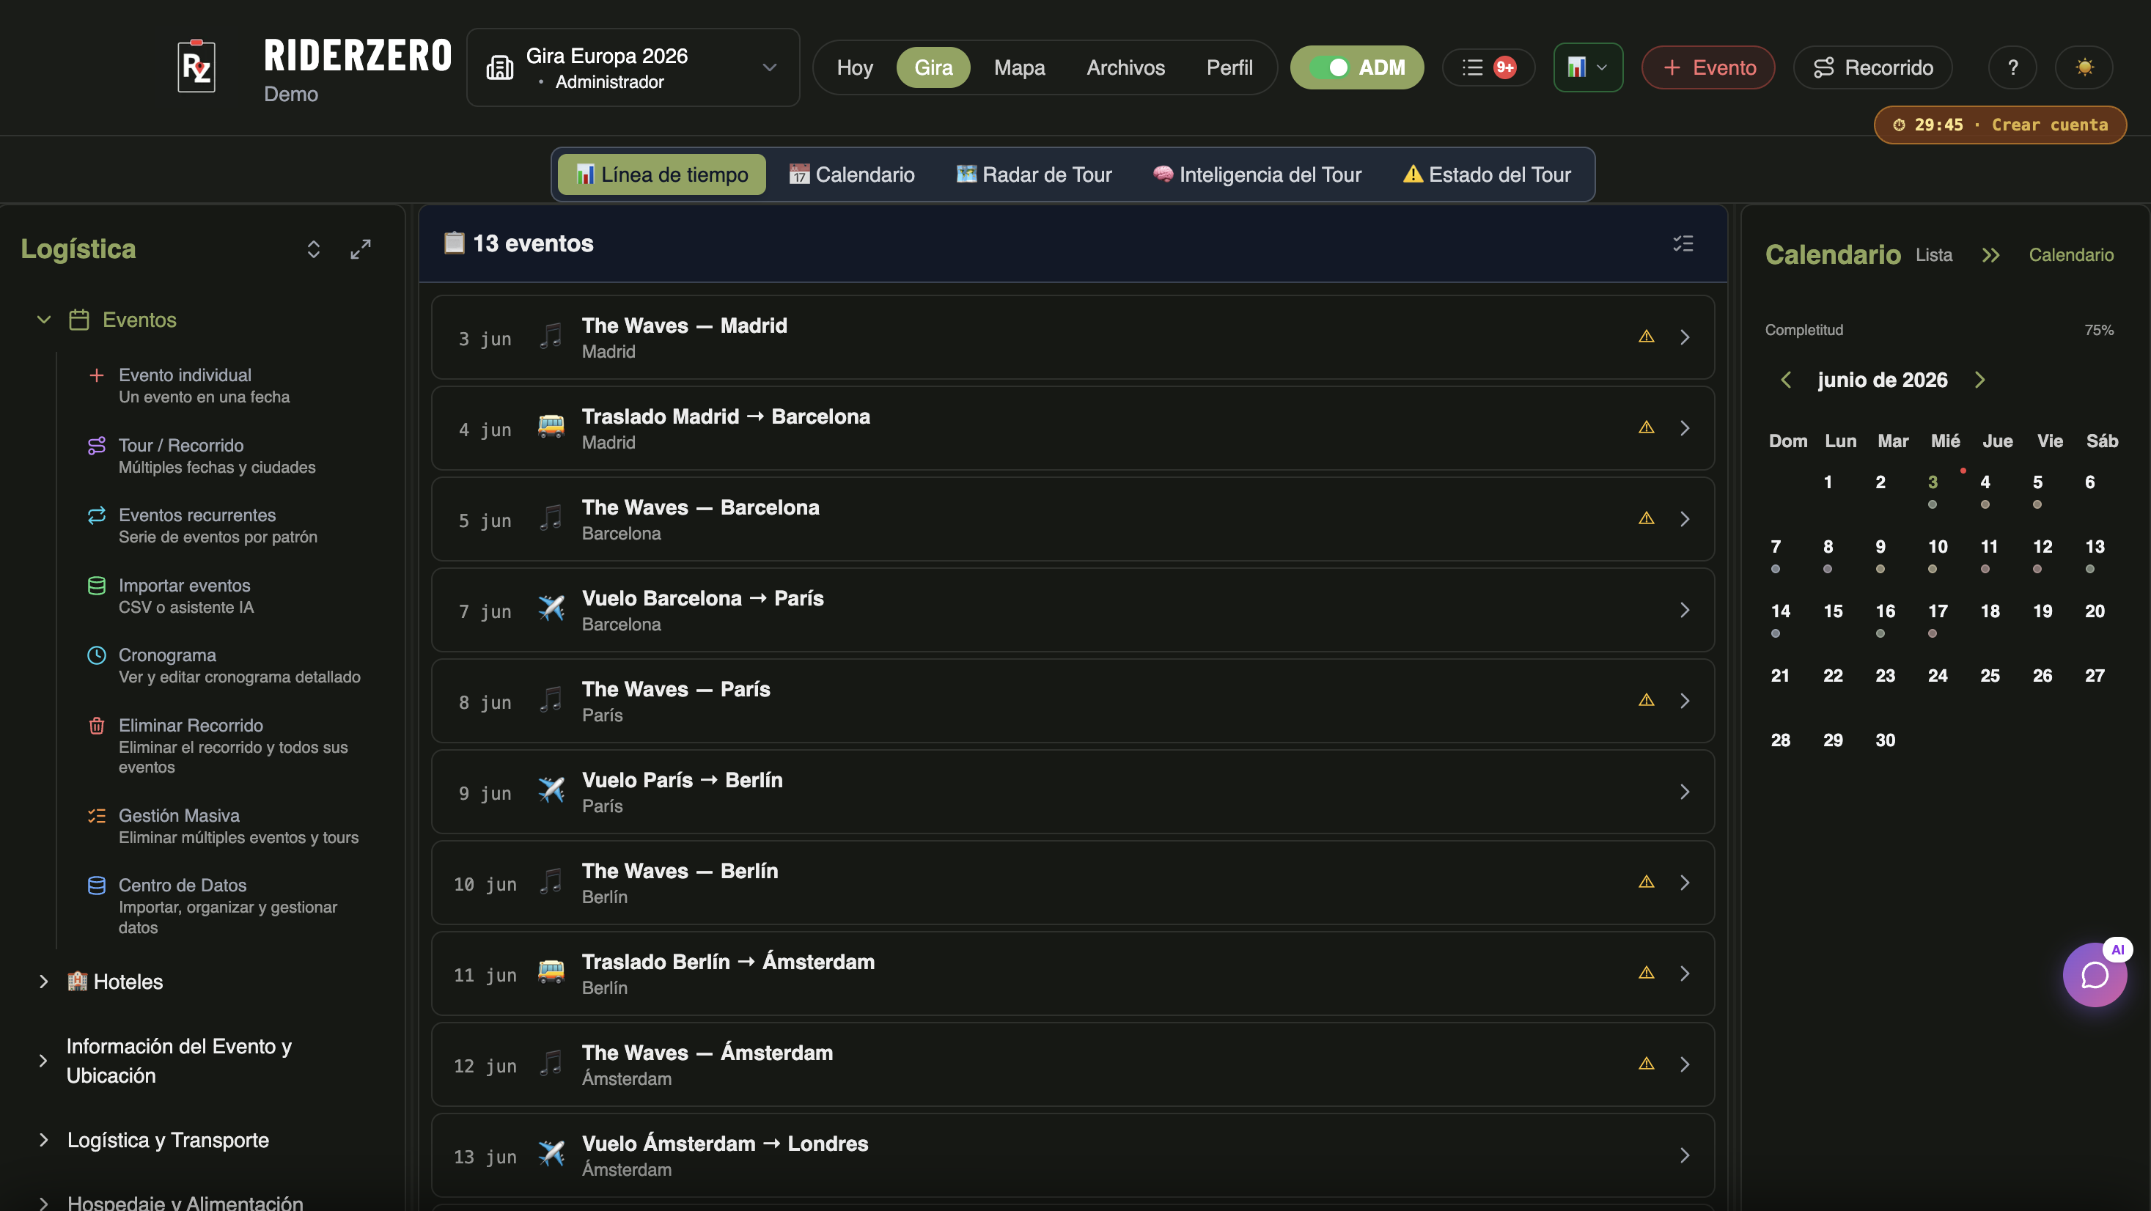Click the Centro de Datos database icon
Screen dimensions: 2151x1211
coord(97,886)
